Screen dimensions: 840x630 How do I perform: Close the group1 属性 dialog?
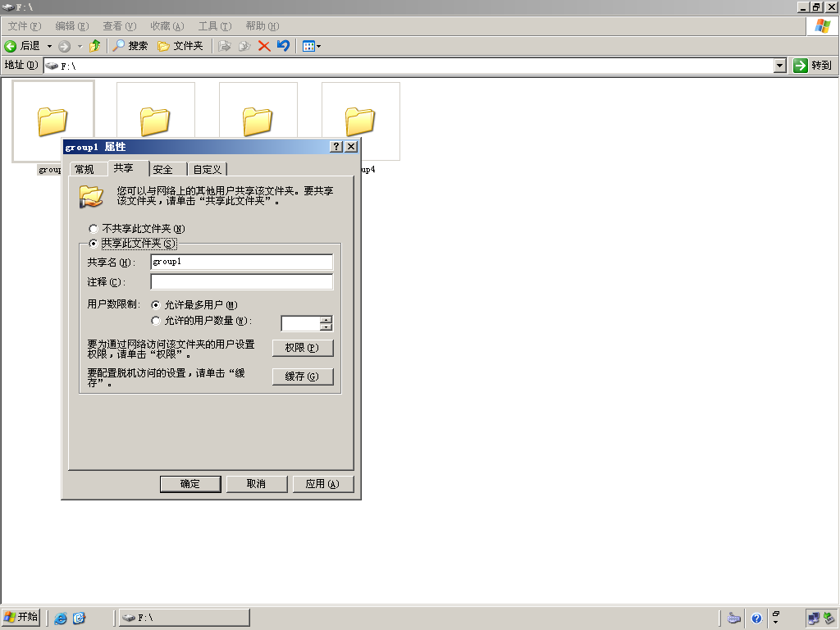351,147
